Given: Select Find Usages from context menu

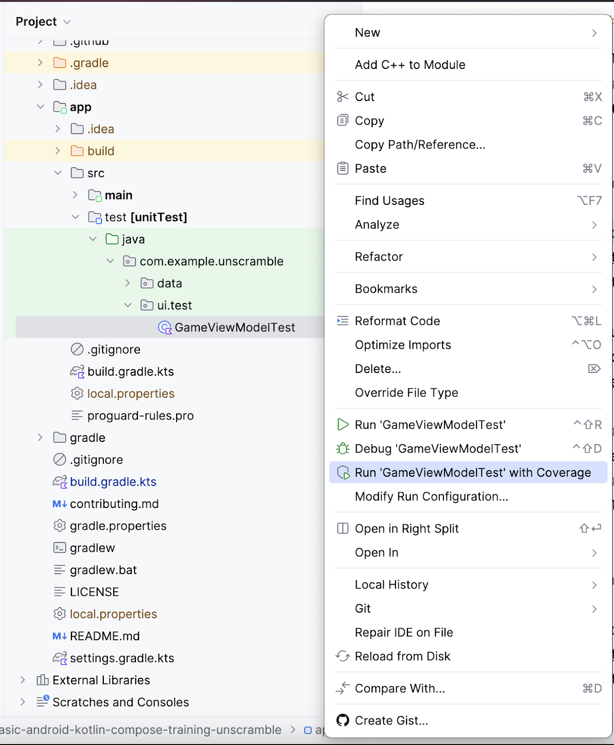Looking at the screenshot, I should pos(389,201).
